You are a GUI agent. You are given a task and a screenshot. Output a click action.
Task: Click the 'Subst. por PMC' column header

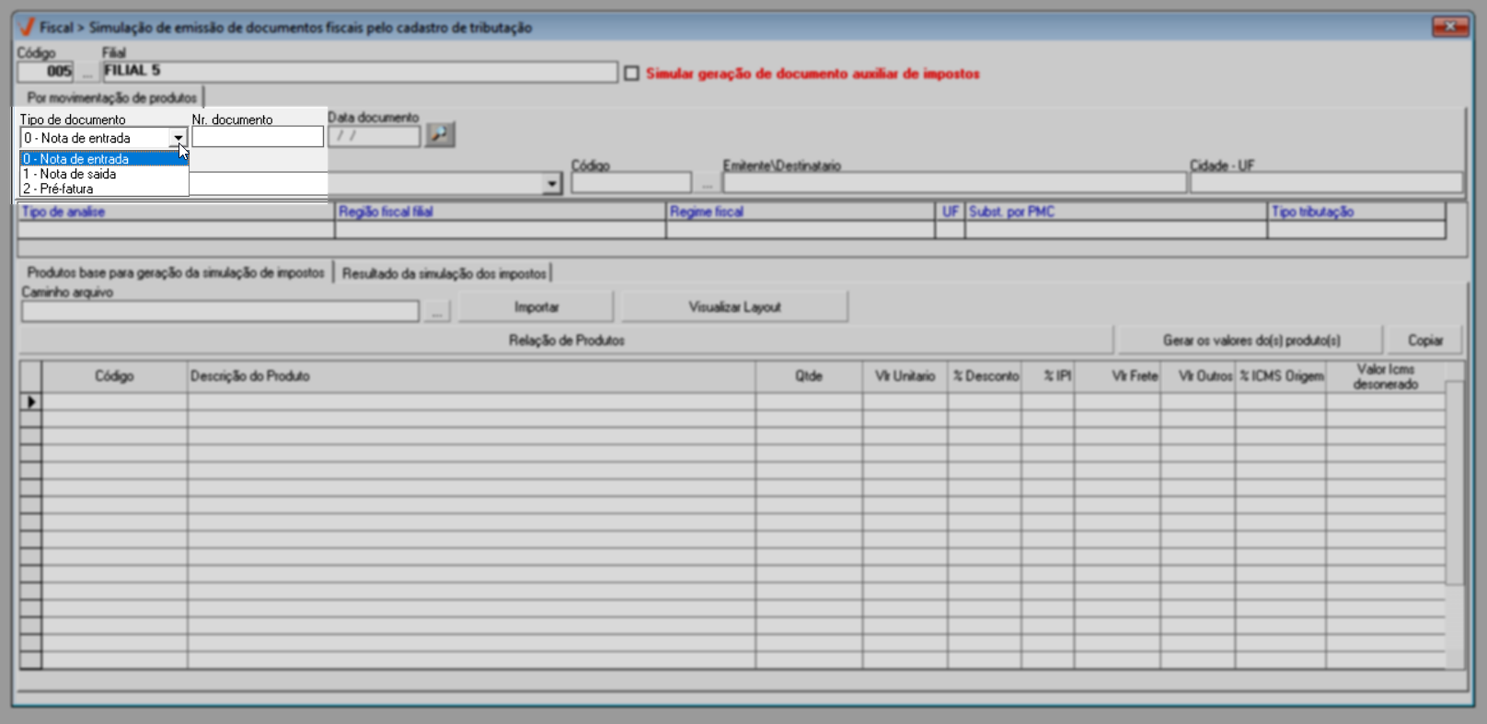coord(1116,212)
